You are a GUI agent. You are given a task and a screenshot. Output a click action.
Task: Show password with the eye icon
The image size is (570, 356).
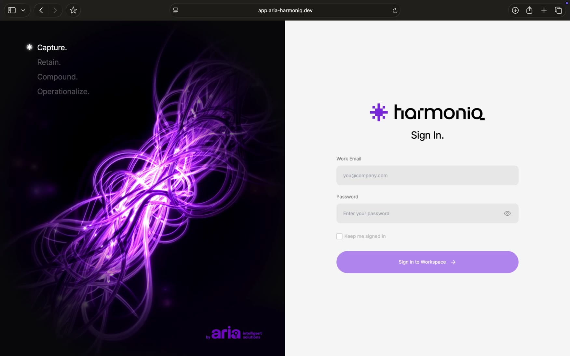507,213
